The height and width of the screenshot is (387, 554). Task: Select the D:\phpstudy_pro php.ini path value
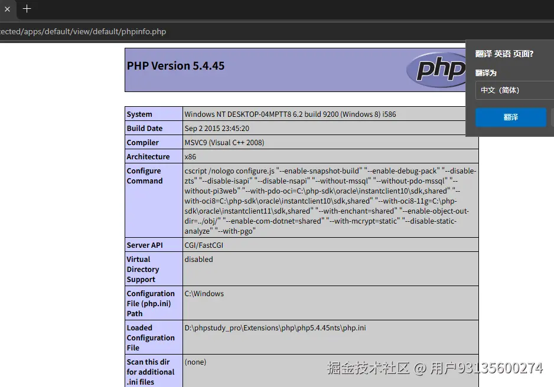pos(275,328)
